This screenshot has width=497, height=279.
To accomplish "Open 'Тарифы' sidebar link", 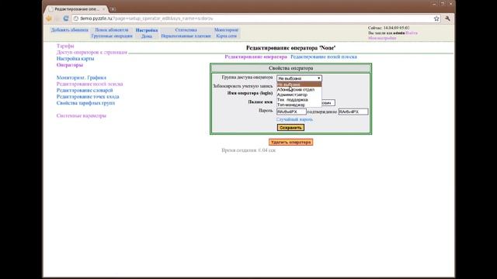I will click(65, 46).
